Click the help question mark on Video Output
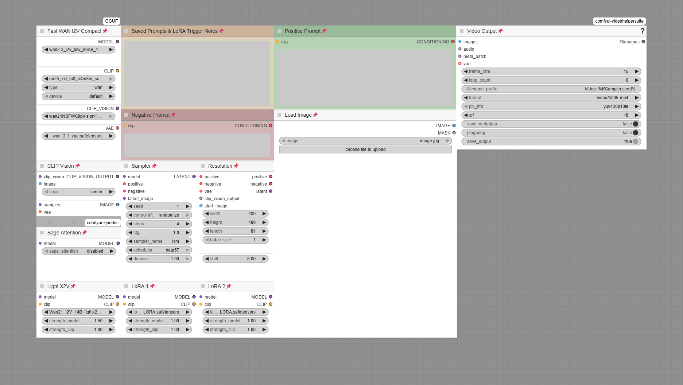The image size is (683, 385). 643,31
